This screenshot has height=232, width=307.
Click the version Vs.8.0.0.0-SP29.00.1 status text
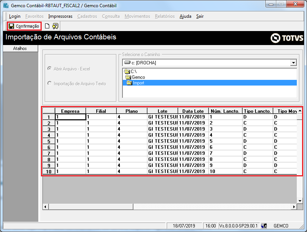coord(238,226)
